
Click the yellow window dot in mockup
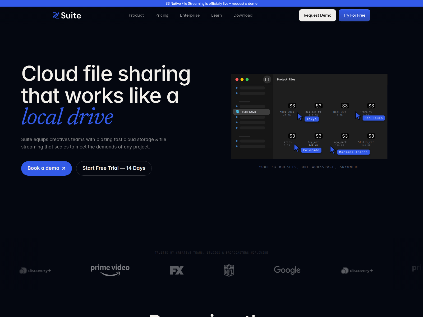242,80
